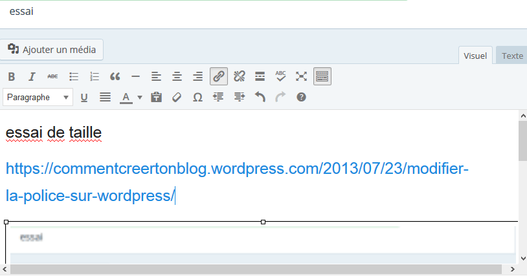Viewport: 527px width, 276px height.
Task: Open the spellcheck ABC tool
Action: pos(280,76)
